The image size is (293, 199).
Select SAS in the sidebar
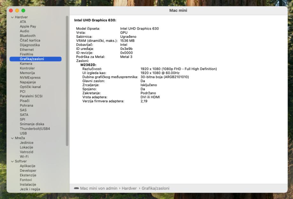[x=23, y=110]
